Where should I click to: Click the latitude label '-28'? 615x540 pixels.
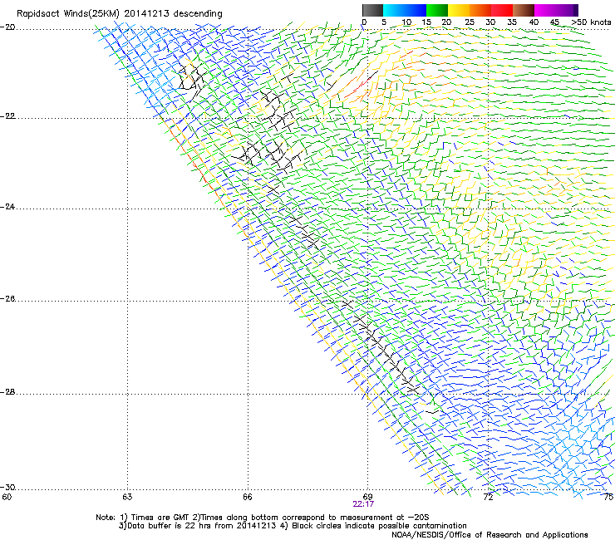point(7,392)
